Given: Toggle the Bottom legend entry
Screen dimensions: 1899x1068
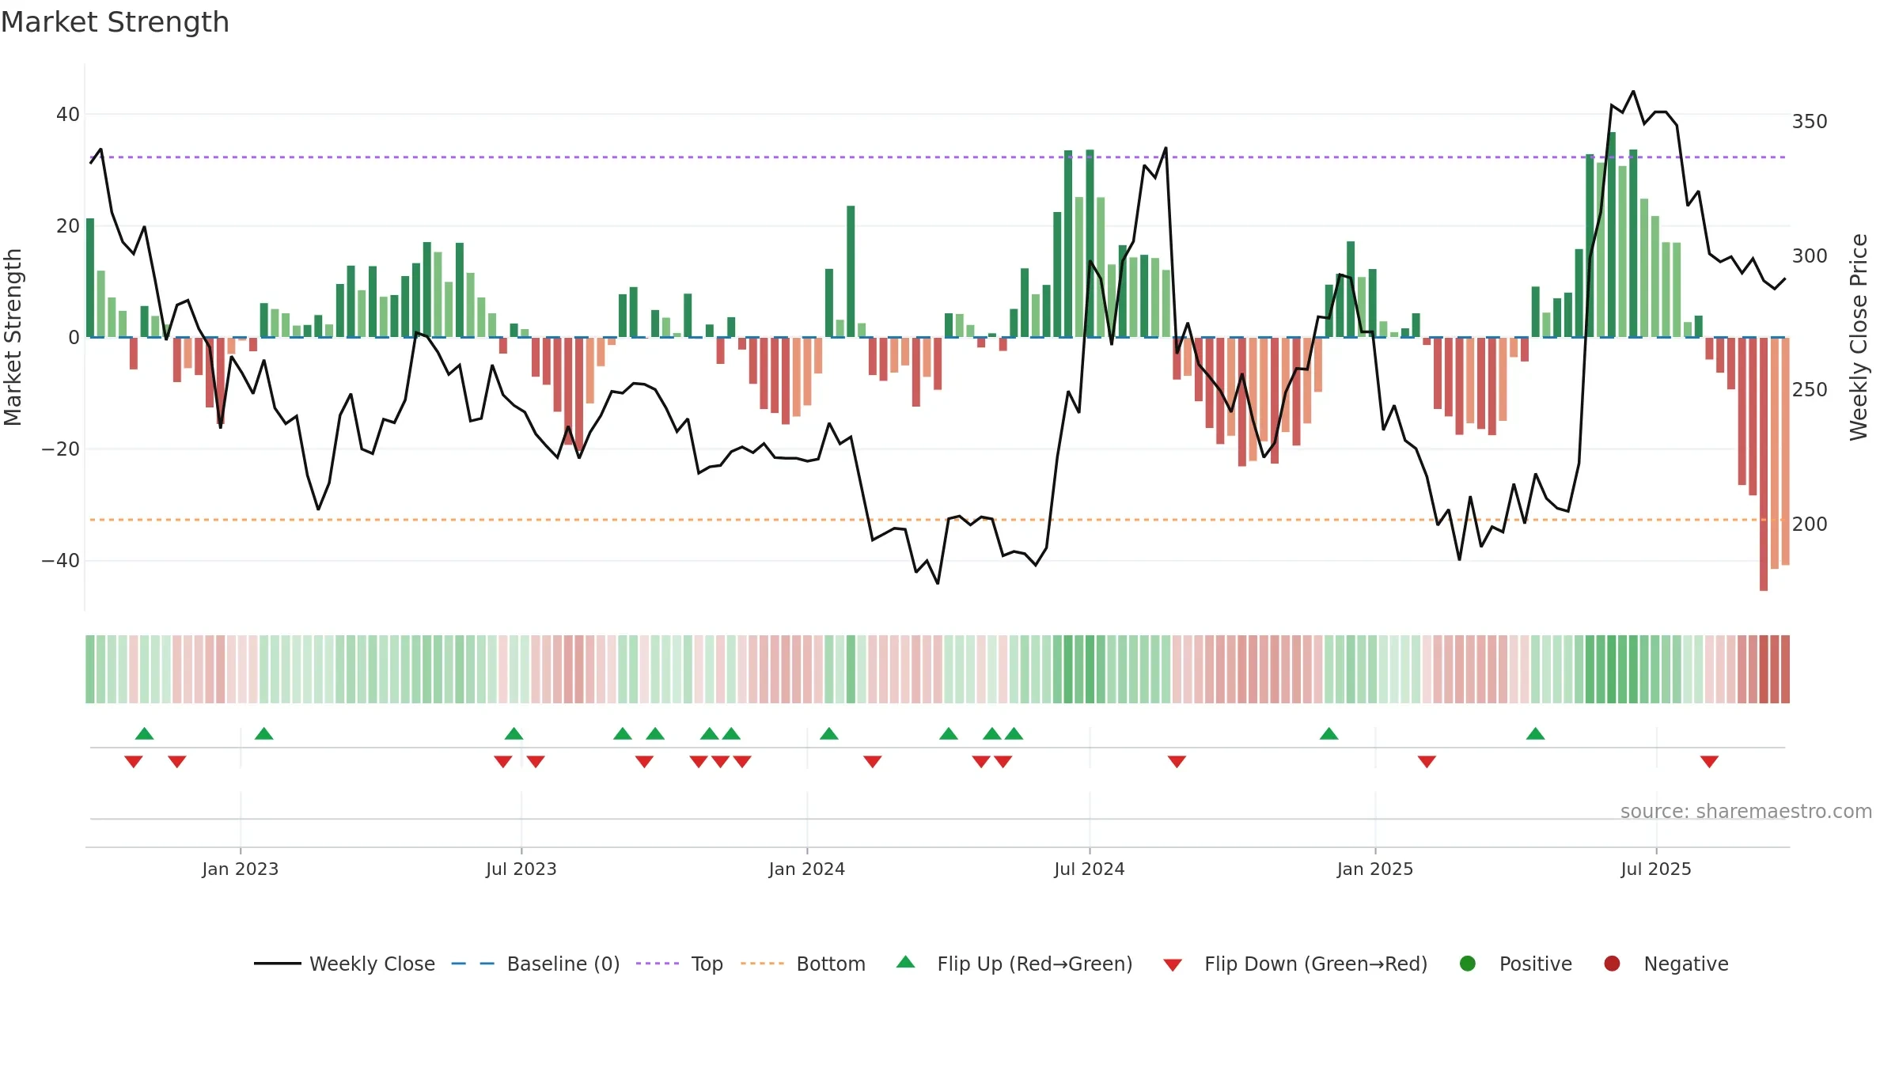Looking at the screenshot, I should point(802,964).
